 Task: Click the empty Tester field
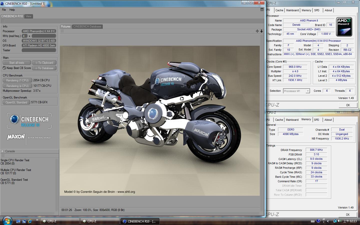pyautogui.click(x=39, y=50)
